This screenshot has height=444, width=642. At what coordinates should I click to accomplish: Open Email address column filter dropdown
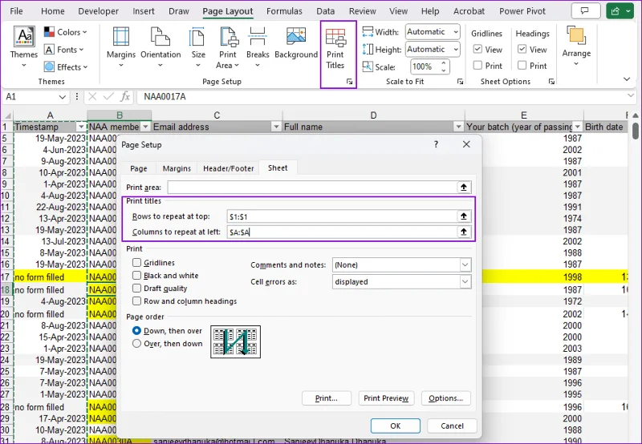[276, 127]
